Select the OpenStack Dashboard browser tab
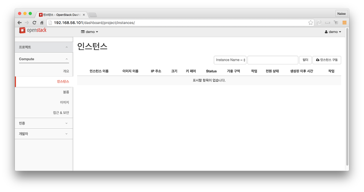364x192 pixels. click(x=61, y=15)
